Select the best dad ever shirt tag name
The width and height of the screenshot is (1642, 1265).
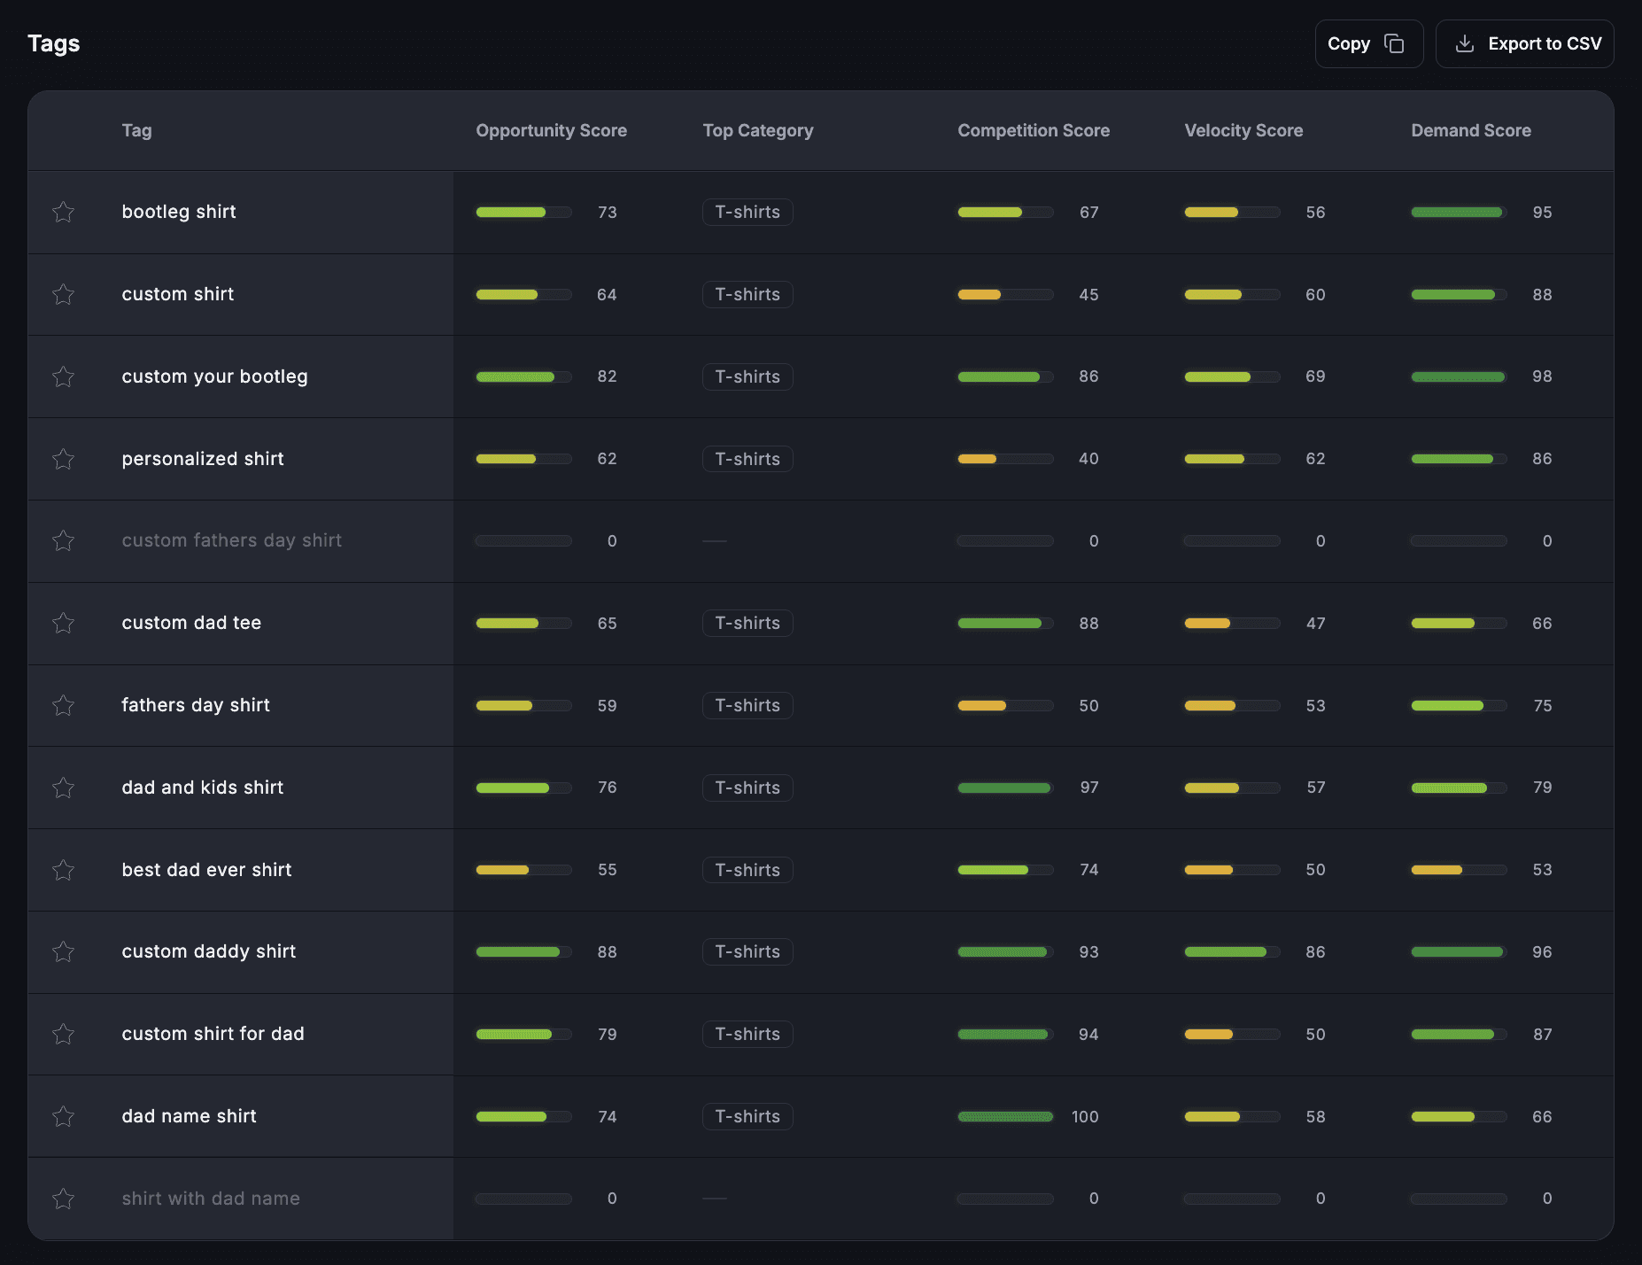point(206,870)
